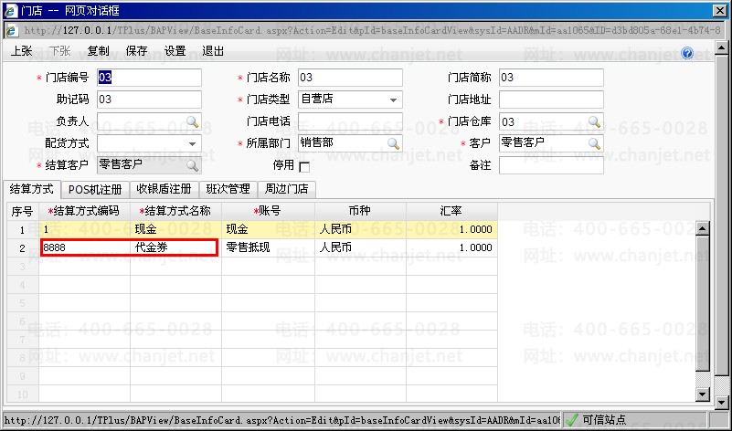Click the 账号 column header
Image resolution: width=732 pixels, height=431 pixels.
[x=268, y=211]
